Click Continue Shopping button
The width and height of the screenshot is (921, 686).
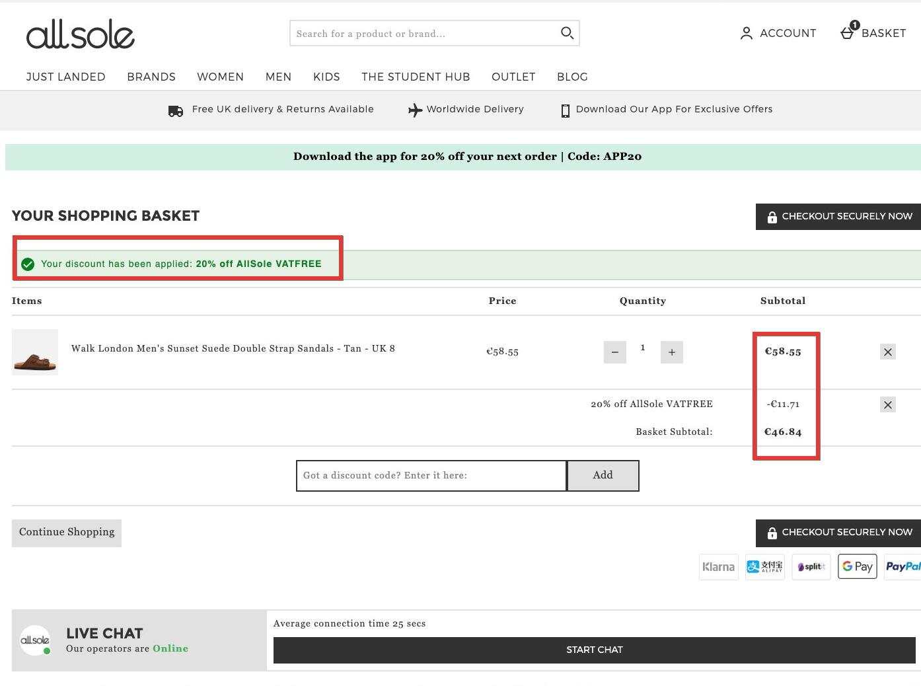[x=67, y=533]
